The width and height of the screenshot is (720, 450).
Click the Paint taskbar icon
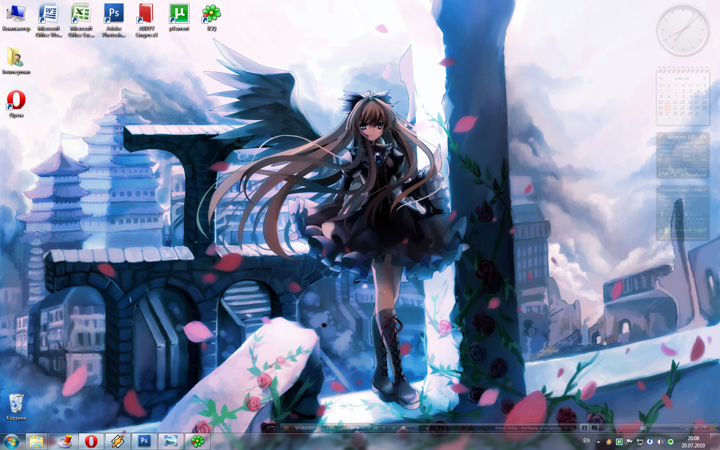coord(65,441)
